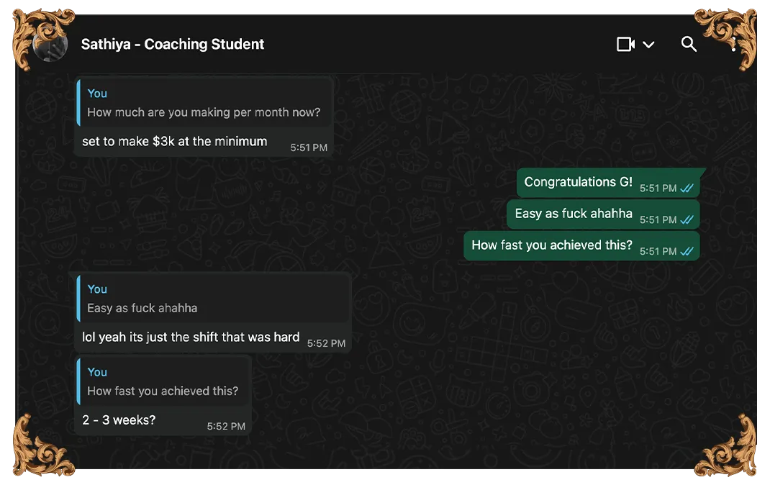Viewport: 770px width, 485px height.
Task: Click the 'You' label above 'Easy as fuck ahahha' quote
Action: pos(97,289)
